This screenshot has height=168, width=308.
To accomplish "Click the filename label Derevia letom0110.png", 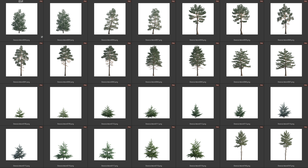I will tap(109, 124).
